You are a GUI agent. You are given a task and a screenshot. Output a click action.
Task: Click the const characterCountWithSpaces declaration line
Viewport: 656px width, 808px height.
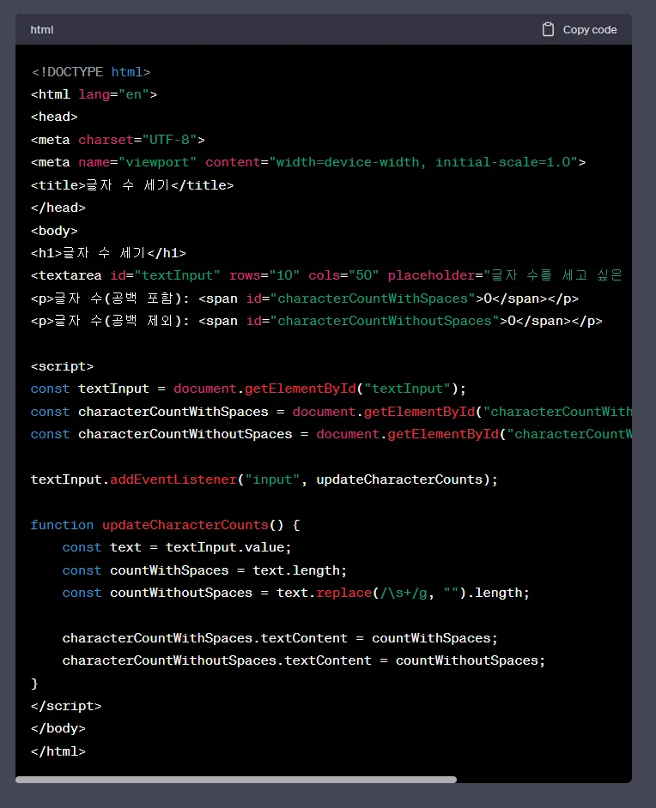331,412
